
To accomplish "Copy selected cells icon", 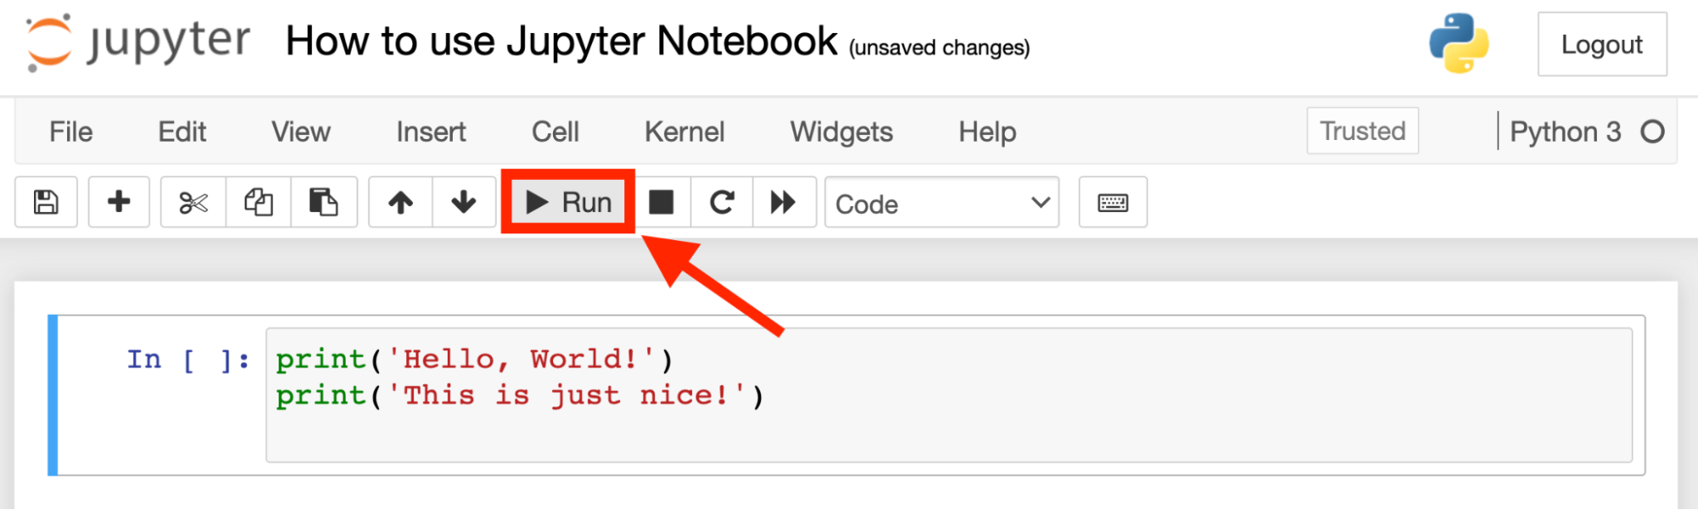I will [258, 203].
